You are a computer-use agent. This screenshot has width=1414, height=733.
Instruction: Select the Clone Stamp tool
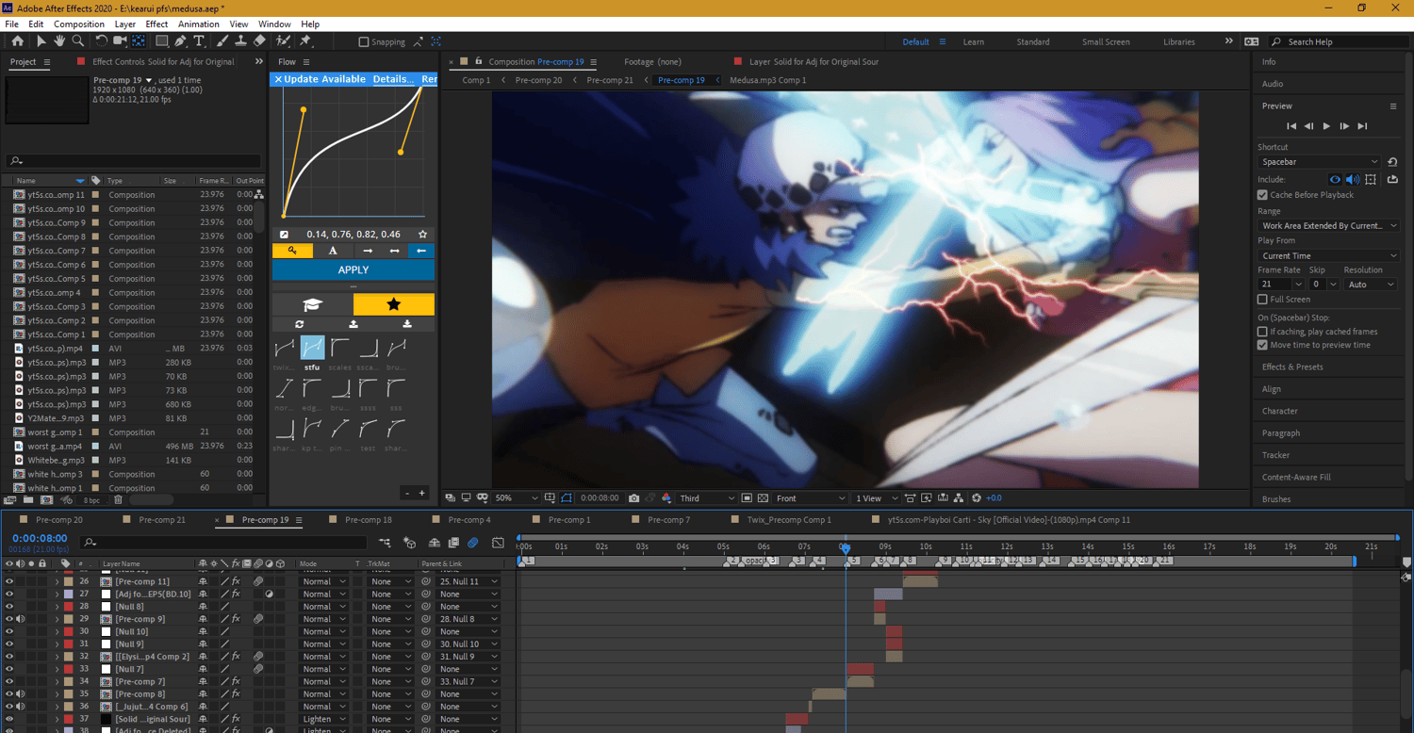click(240, 41)
